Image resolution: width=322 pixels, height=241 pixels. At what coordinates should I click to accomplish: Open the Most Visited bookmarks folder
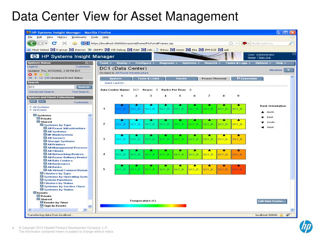tap(38, 50)
